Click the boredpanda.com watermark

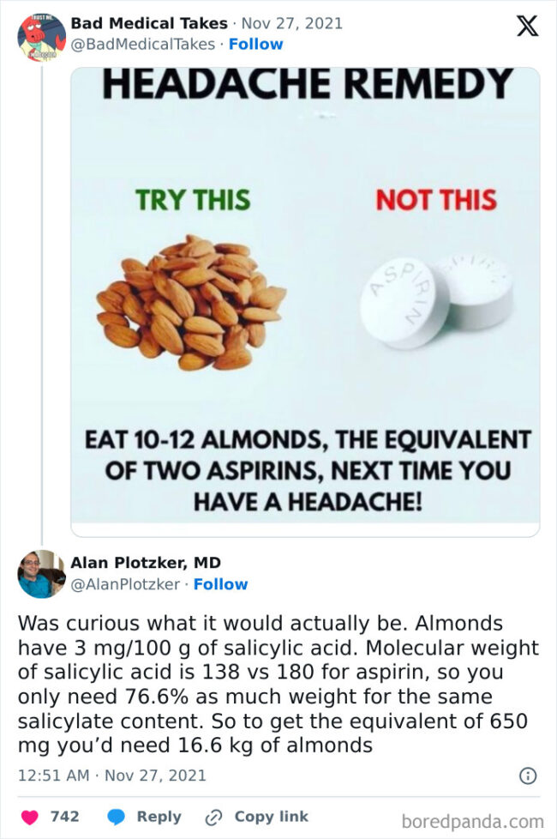click(472, 821)
